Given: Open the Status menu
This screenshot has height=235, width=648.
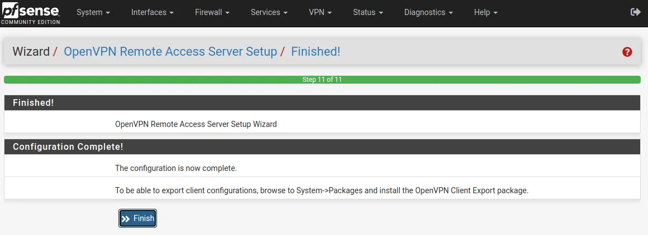Looking at the screenshot, I should (x=368, y=12).
